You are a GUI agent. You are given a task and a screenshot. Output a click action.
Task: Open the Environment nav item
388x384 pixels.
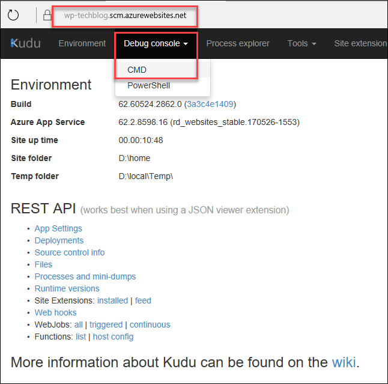[x=82, y=43]
